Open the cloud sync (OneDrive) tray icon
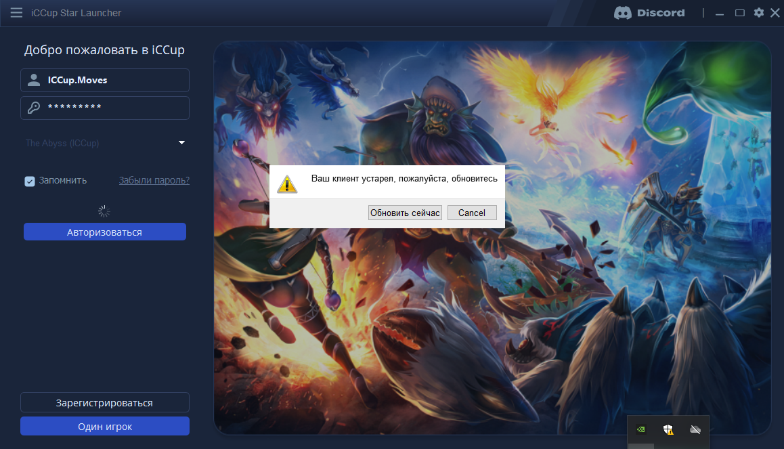Screen dimensions: 784x449 tap(695, 429)
